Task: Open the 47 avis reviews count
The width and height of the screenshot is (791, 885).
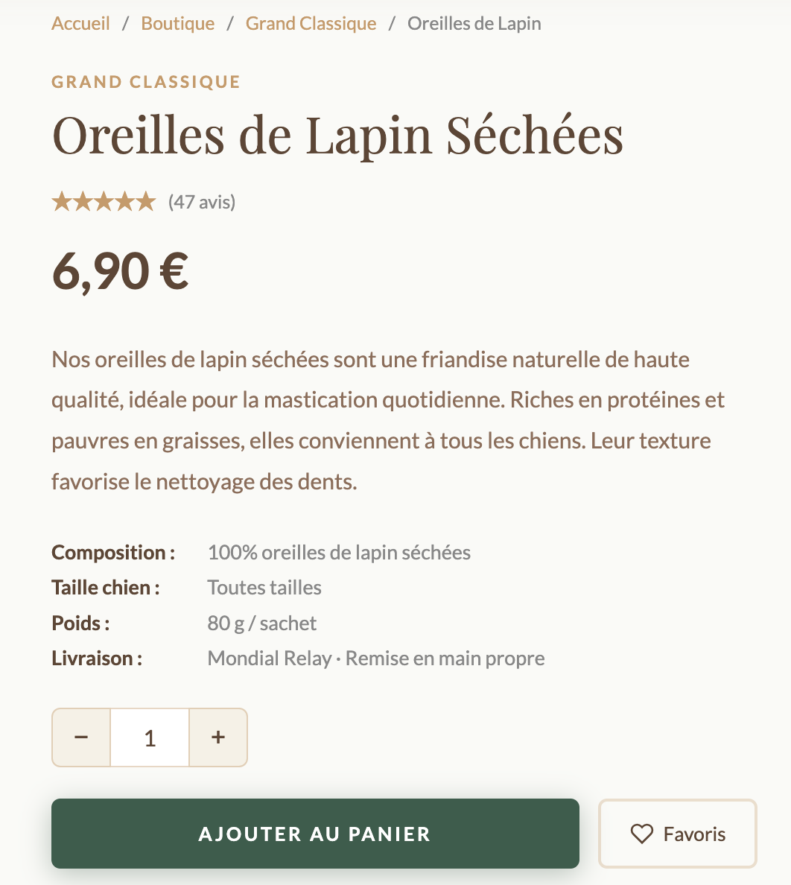Action: 202,202
